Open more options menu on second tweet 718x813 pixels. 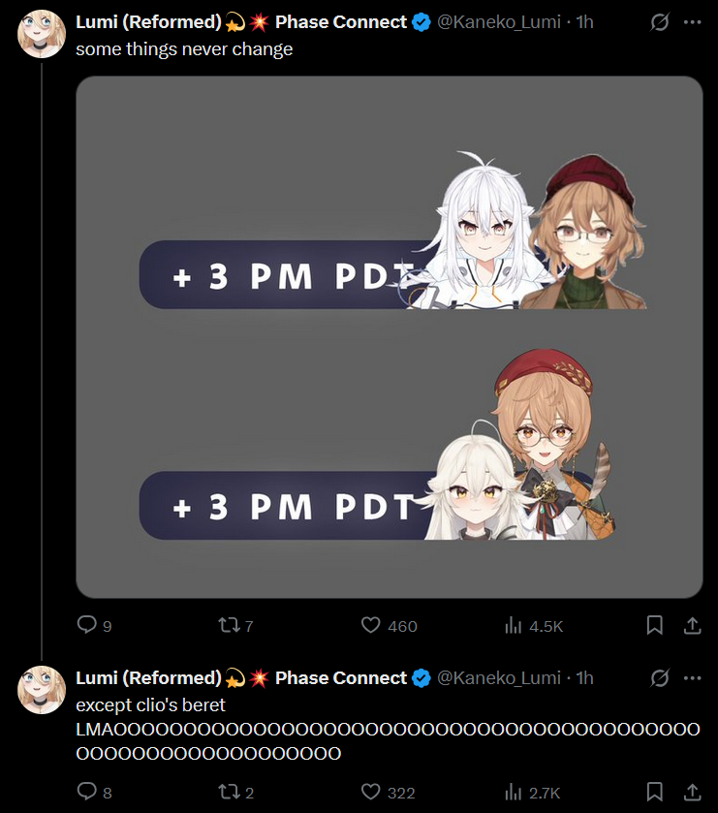(x=693, y=677)
